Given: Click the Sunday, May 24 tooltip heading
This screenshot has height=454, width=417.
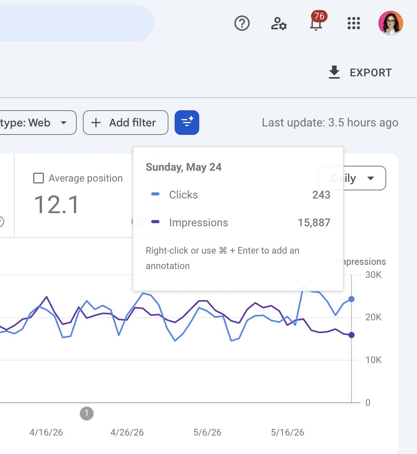Looking at the screenshot, I should click(x=183, y=167).
